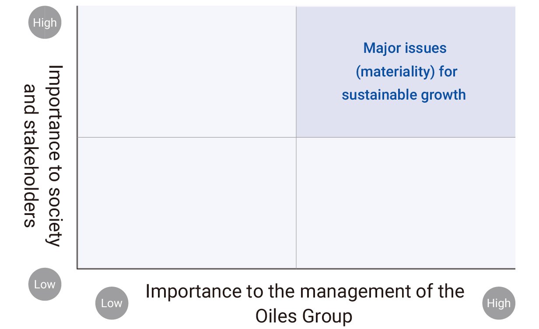Select the lower-left empty quadrant
The height and width of the screenshot is (329, 539).
coord(187,203)
